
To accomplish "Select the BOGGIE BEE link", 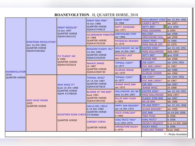I will [x=149, y=59].
